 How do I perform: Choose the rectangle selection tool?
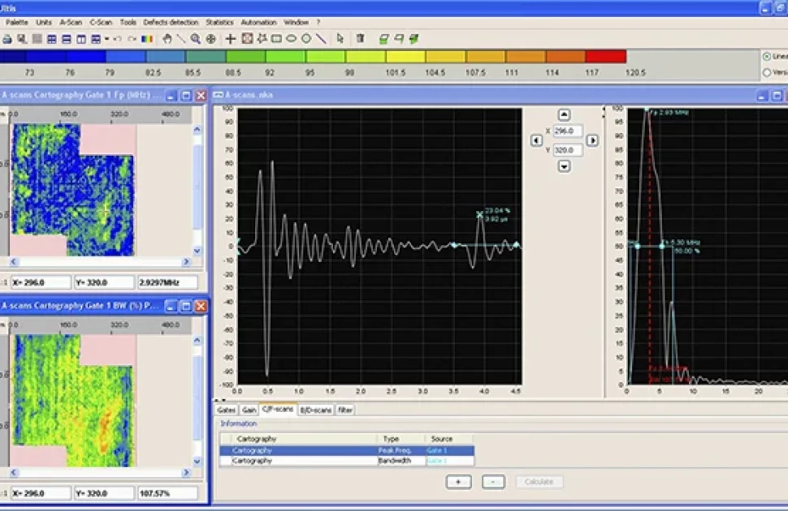pos(276,38)
